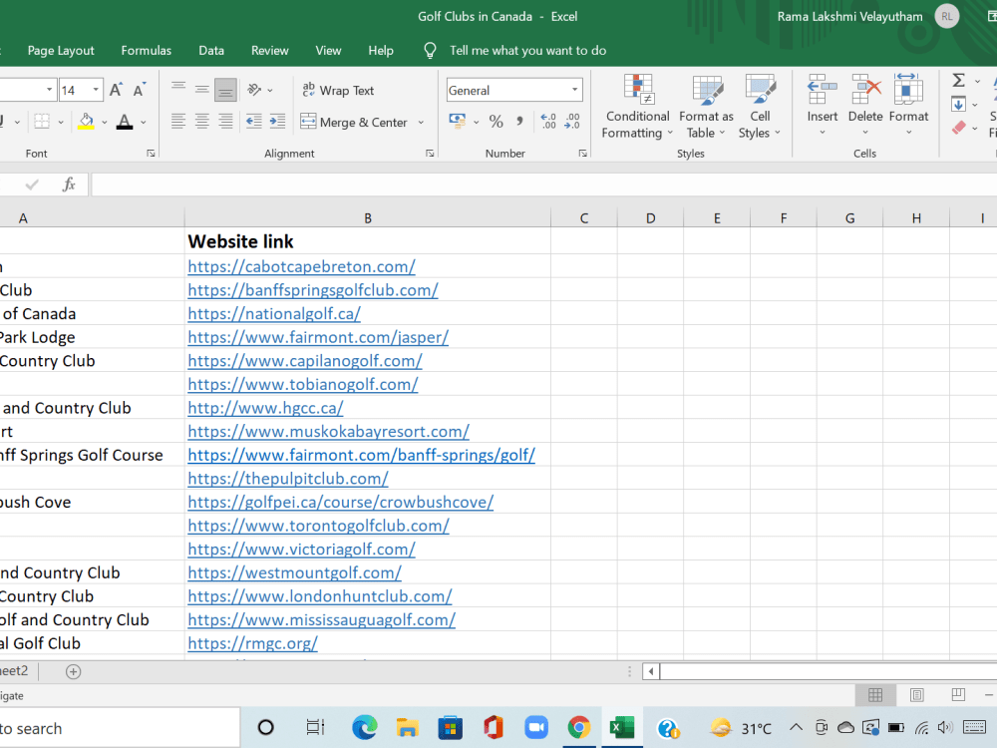Expand the Merge & Center dropdown arrow
The image size is (997, 748).
coord(421,122)
